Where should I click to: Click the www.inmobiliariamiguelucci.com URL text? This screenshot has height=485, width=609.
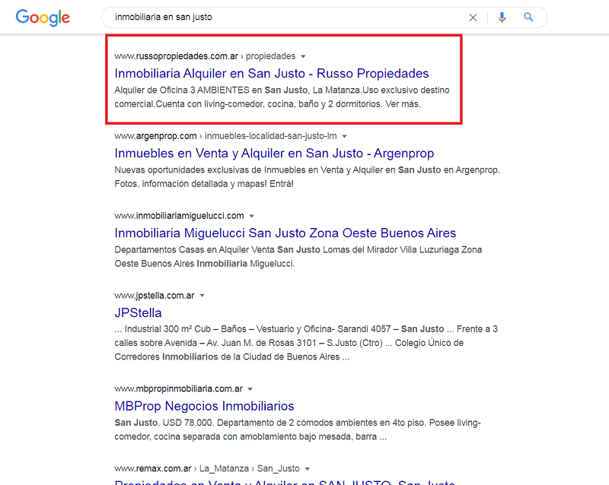[x=179, y=216]
